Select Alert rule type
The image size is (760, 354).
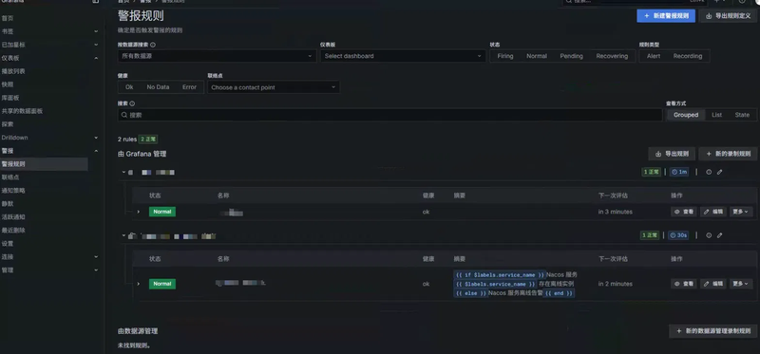654,56
